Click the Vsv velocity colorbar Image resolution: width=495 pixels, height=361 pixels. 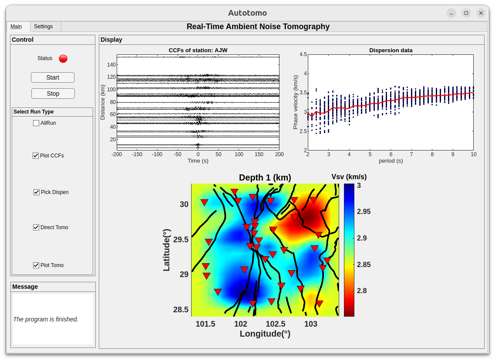(x=349, y=250)
